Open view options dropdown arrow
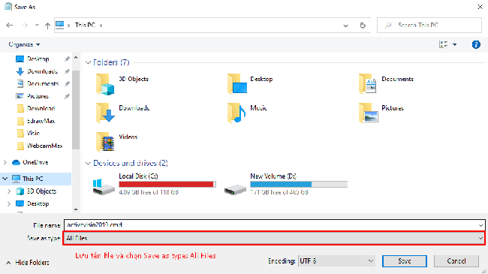488x274 pixels. (x=454, y=45)
